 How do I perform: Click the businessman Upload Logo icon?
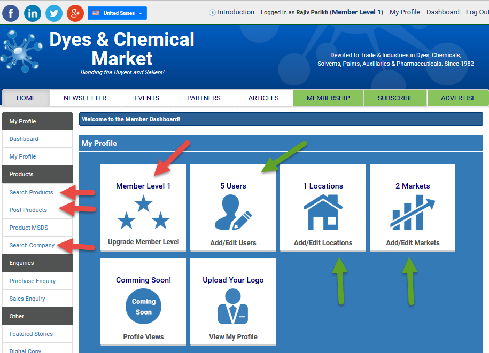[233, 306]
